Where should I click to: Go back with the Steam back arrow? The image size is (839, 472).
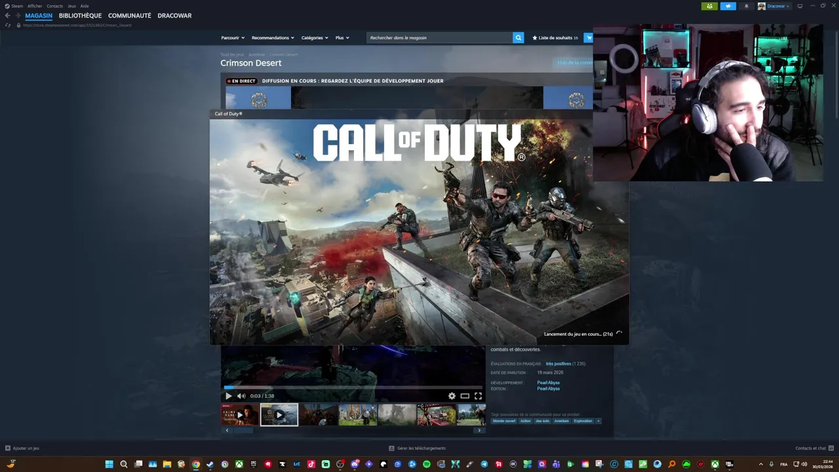click(7, 16)
